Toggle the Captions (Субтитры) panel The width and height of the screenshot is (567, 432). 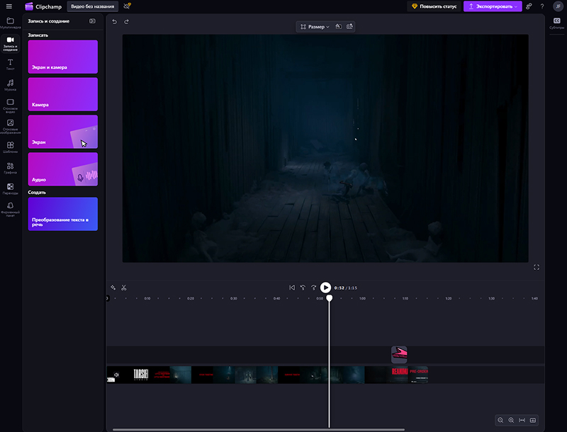coord(556,23)
